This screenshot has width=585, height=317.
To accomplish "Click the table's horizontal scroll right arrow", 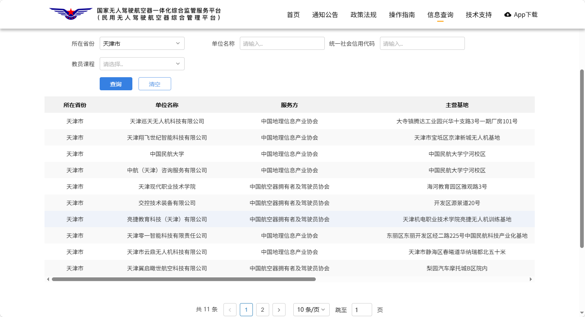I will click(x=531, y=279).
